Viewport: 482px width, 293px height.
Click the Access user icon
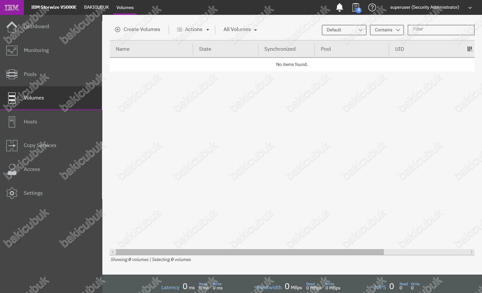12,170
